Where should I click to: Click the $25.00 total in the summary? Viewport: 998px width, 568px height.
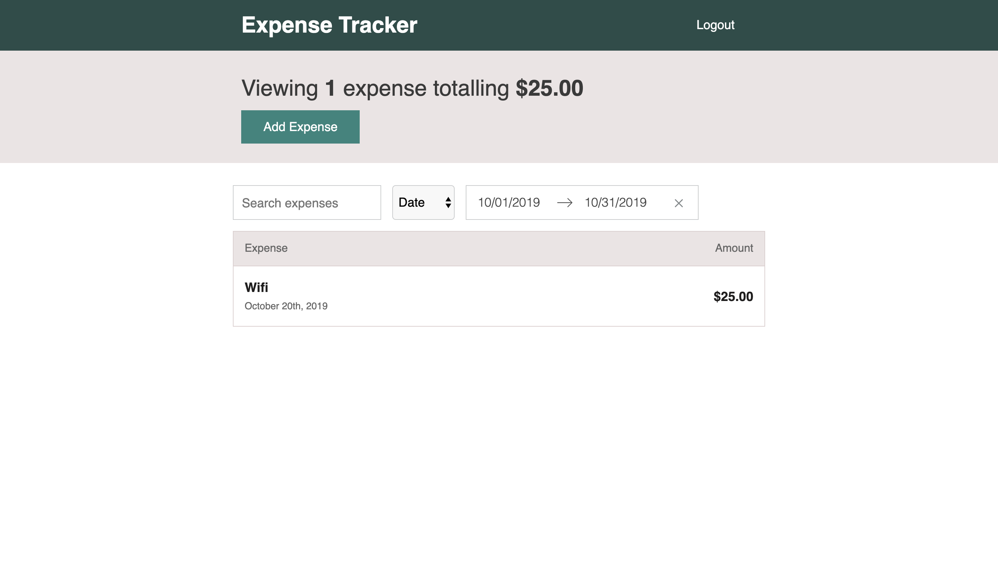[x=549, y=88]
